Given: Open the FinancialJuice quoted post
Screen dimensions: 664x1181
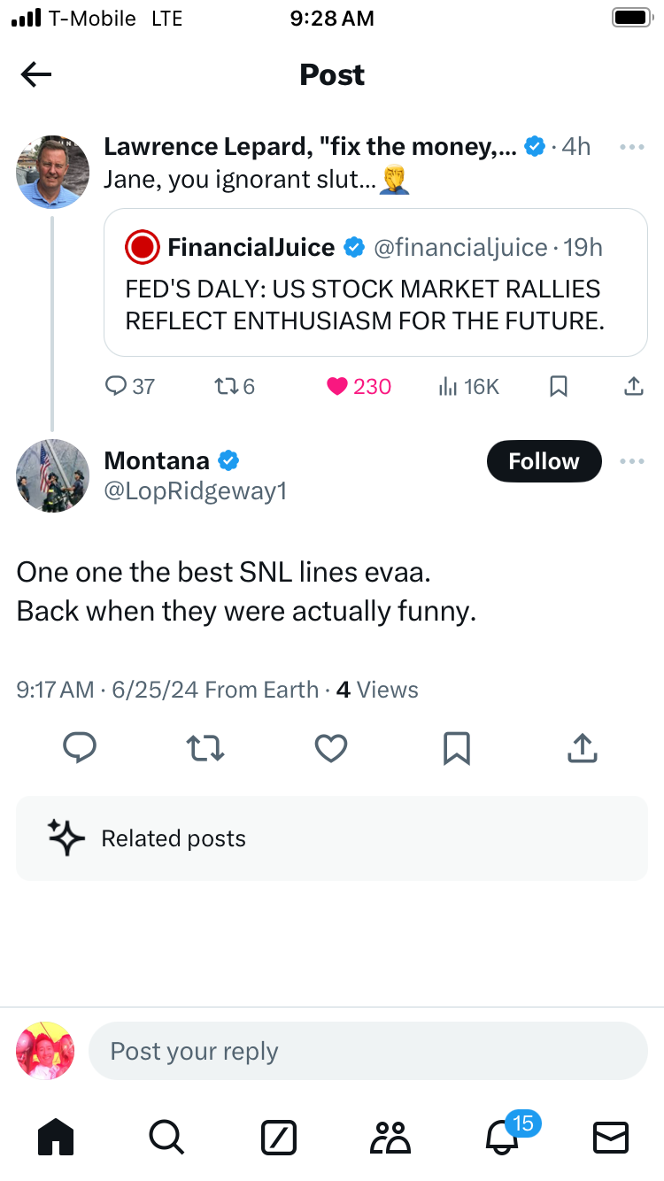Looking at the screenshot, I should click(x=376, y=283).
